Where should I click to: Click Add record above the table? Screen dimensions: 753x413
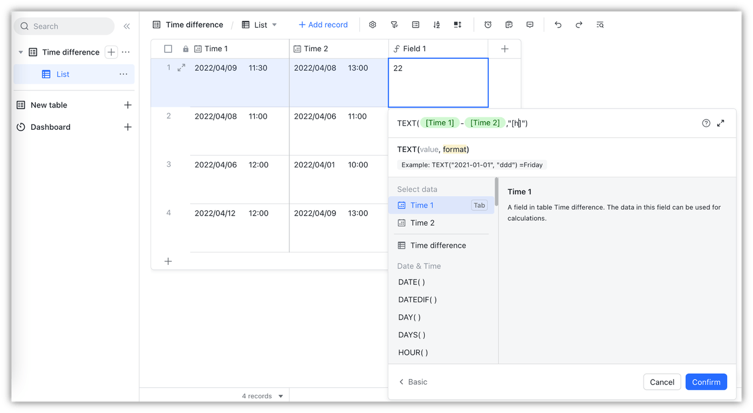[x=323, y=25]
